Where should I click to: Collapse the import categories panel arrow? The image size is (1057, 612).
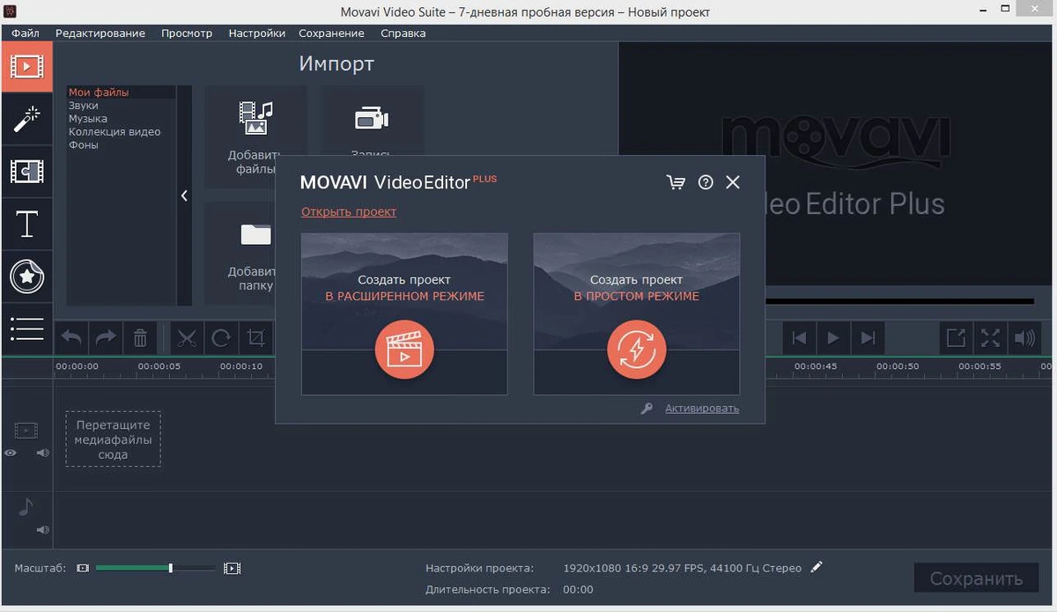point(184,195)
